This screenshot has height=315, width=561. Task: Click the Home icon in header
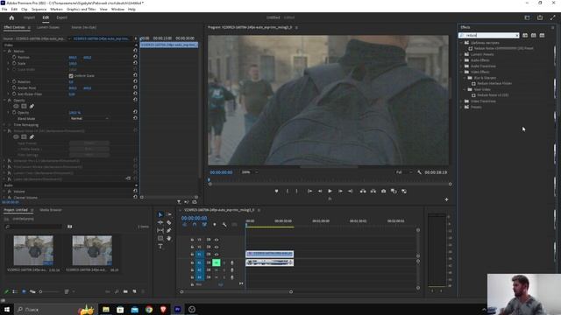(x=11, y=17)
